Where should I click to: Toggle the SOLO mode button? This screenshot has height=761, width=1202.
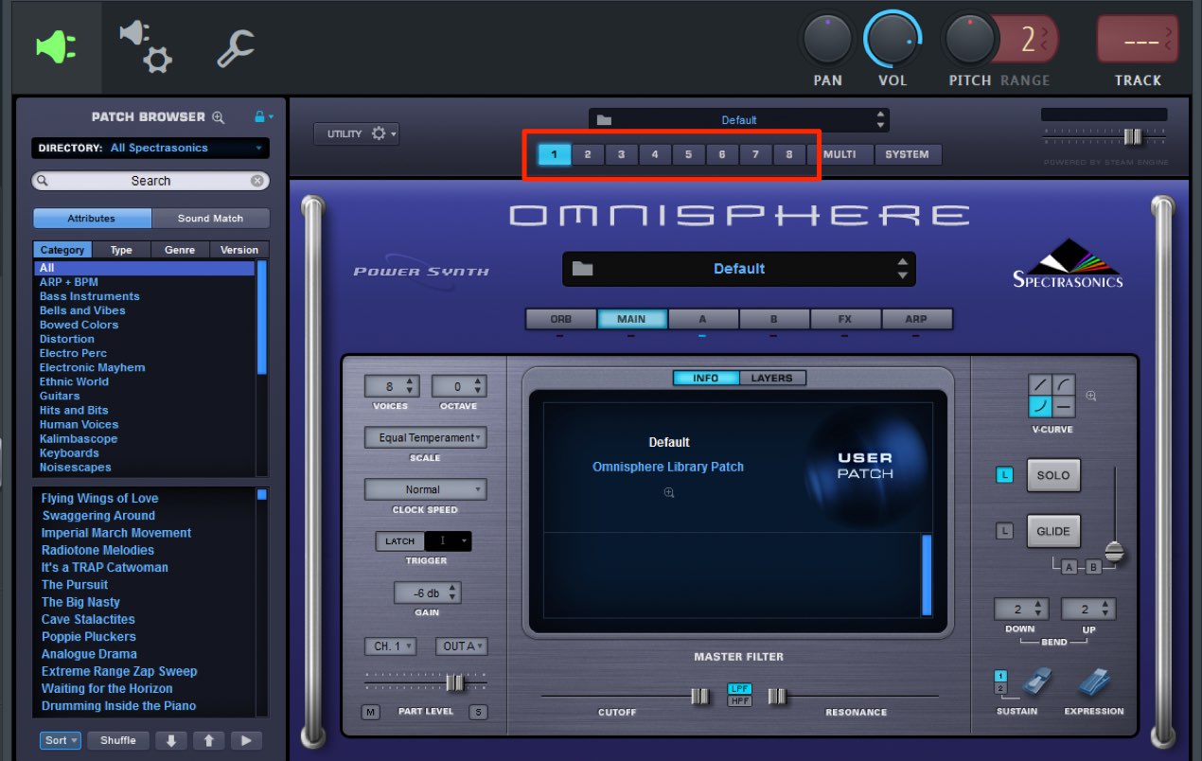1053,475
